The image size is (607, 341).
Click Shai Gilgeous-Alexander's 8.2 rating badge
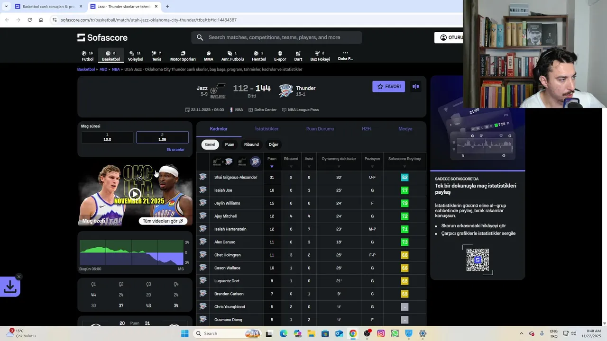point(405,177)
